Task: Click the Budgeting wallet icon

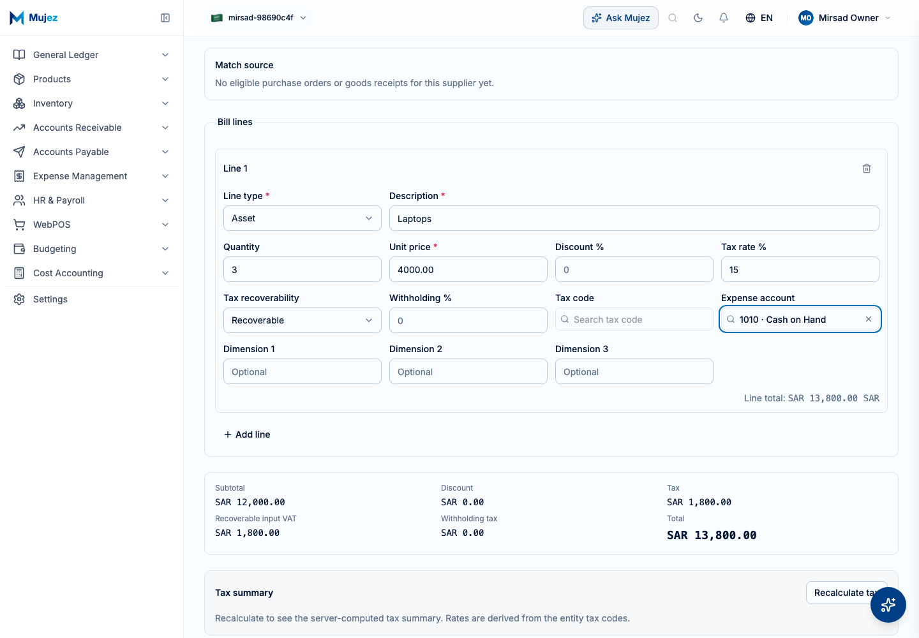Action: point(19,249)
